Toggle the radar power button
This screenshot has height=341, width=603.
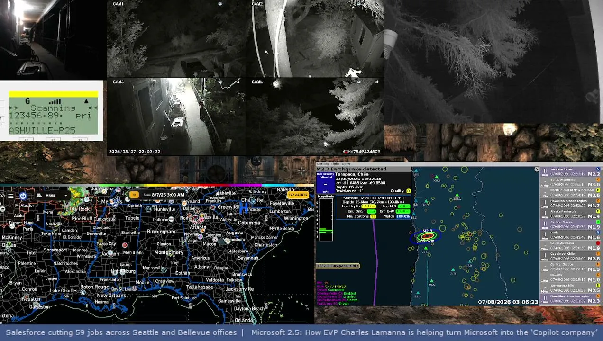click(23, 196)
